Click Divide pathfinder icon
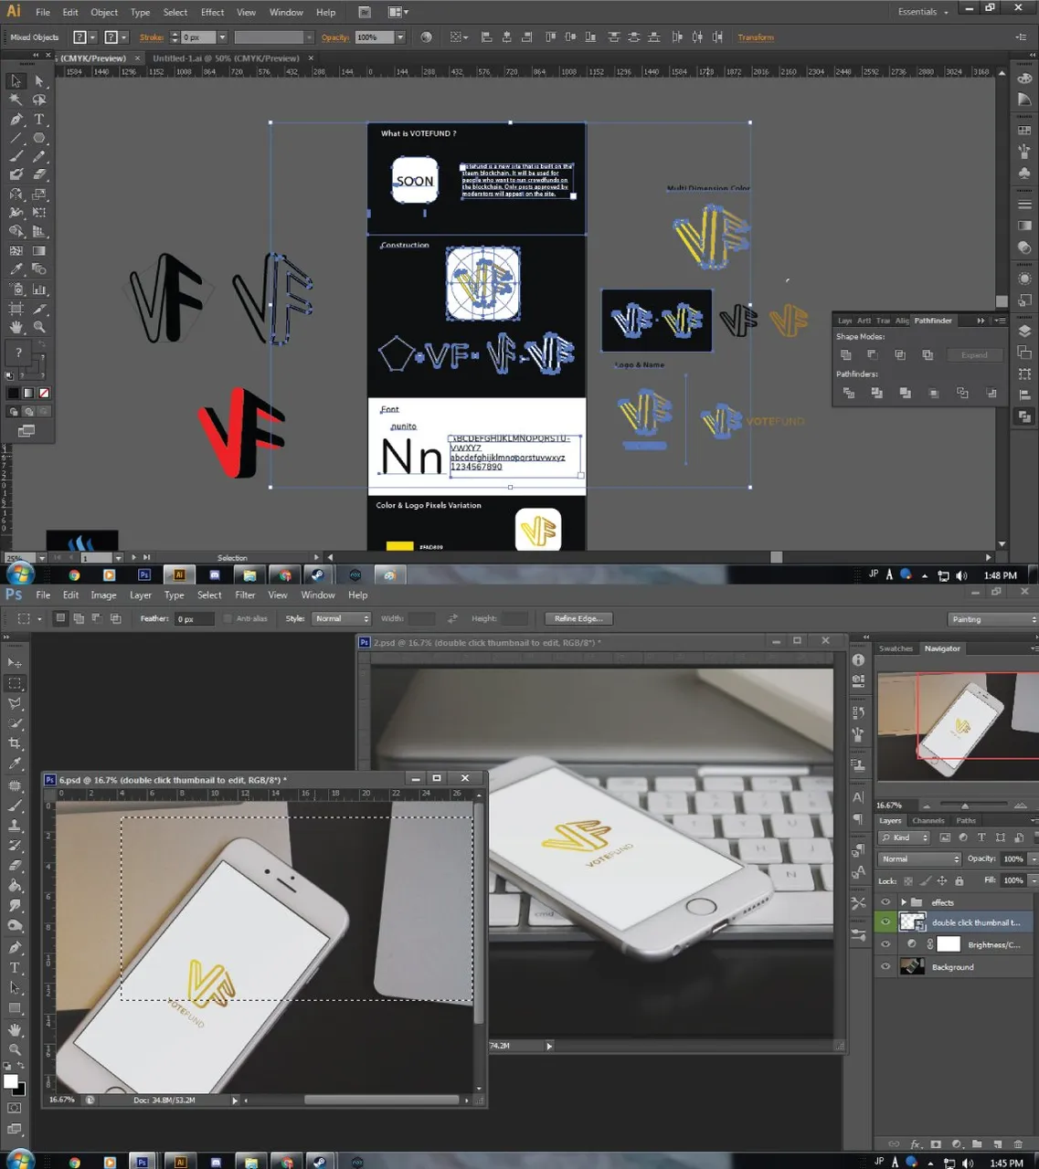This screenshot has width=1039, height=1169. [848, 393]
